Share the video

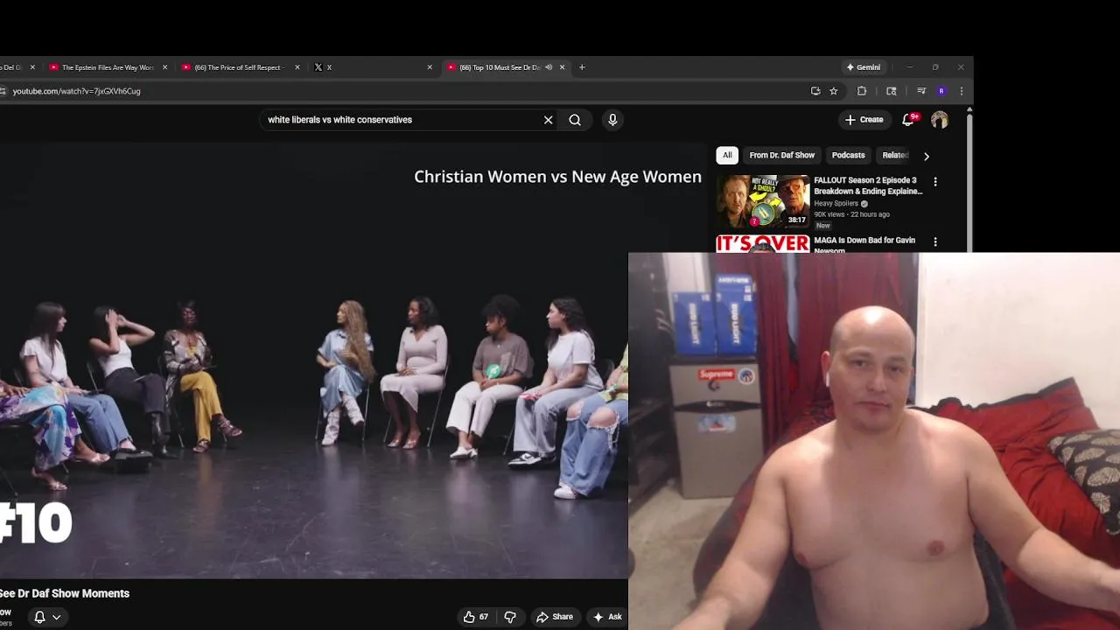tap(555, 617)
